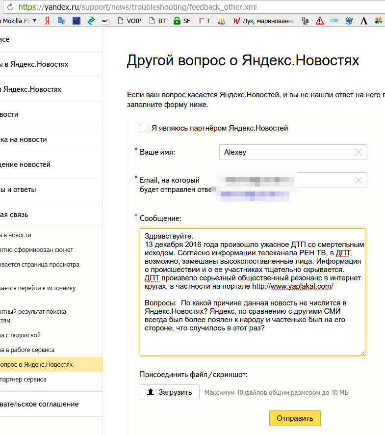Viewport: 385px width, 435px height.
Task: Click heading 'Другой вопрос о Яндекс.Новостях'
Action: click(x=243, y=60)
